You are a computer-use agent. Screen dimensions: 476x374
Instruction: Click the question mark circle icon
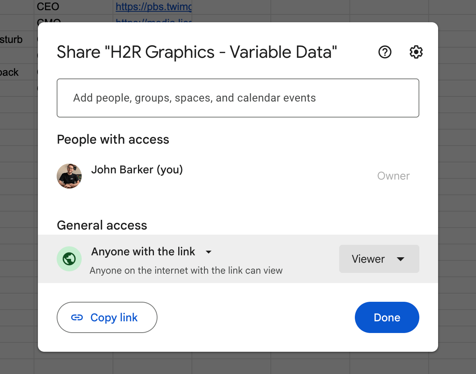click(385, 52)
